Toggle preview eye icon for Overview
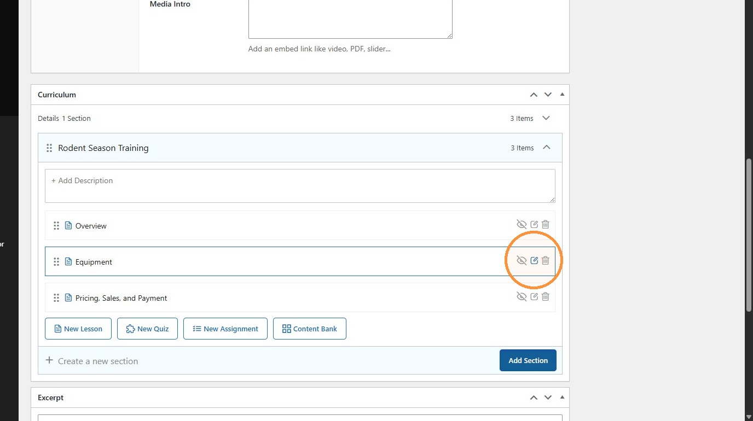The width and height of the screenshot is (753, 421). 522,224
